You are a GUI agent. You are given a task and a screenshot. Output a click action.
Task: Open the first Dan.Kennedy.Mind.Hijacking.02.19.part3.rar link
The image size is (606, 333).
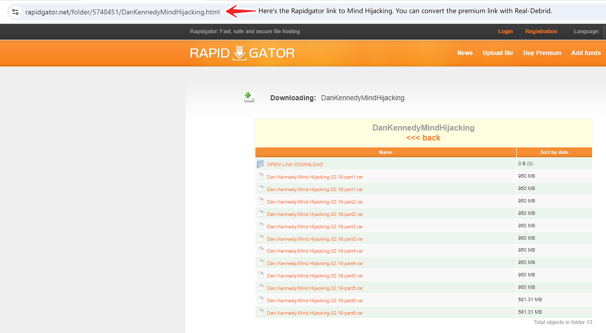coord(315,227)
